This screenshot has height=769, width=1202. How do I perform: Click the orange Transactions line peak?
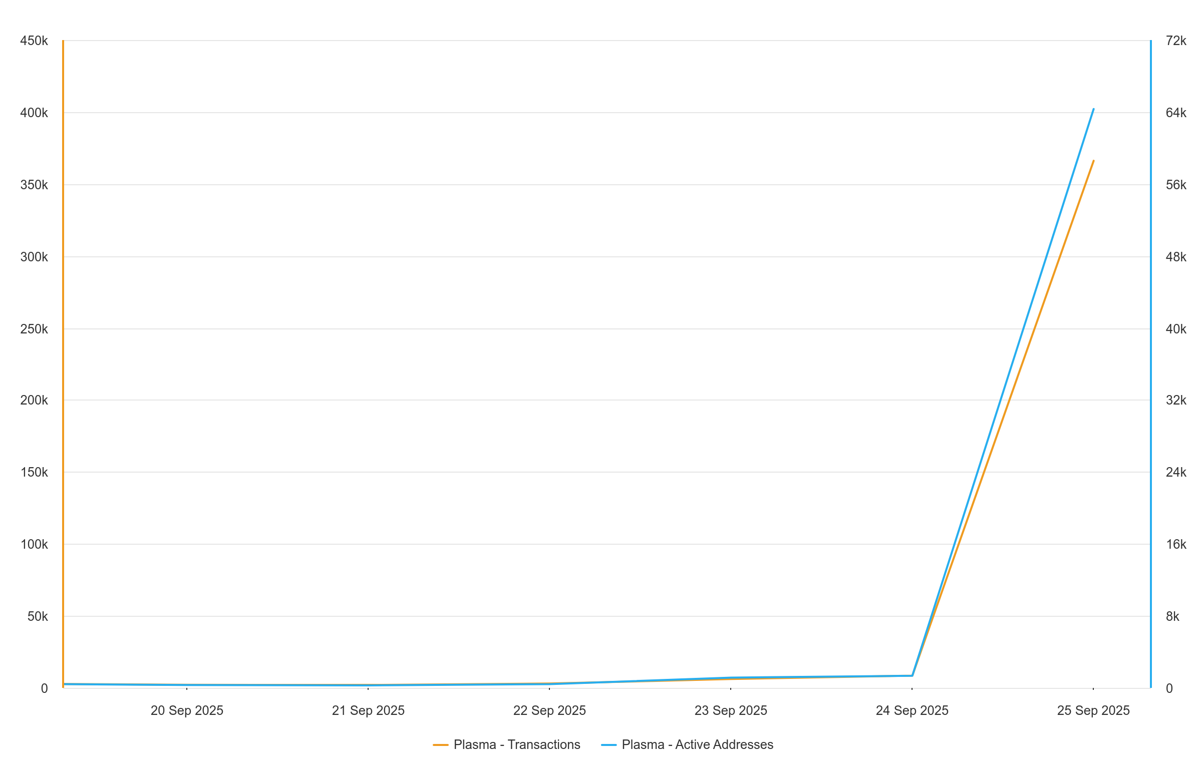tap(1093, 161)
